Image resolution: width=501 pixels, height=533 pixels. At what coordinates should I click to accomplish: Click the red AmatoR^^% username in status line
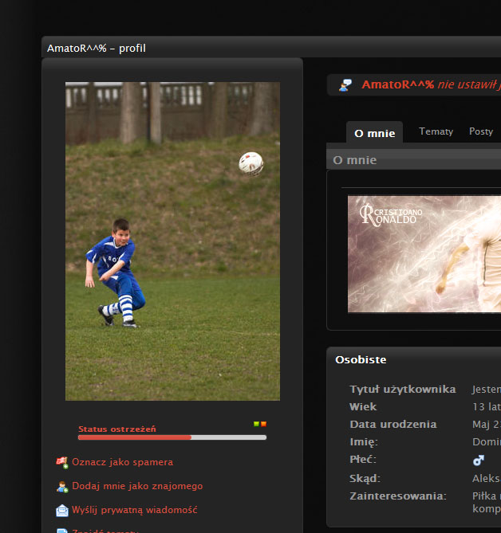coord(397,84)
